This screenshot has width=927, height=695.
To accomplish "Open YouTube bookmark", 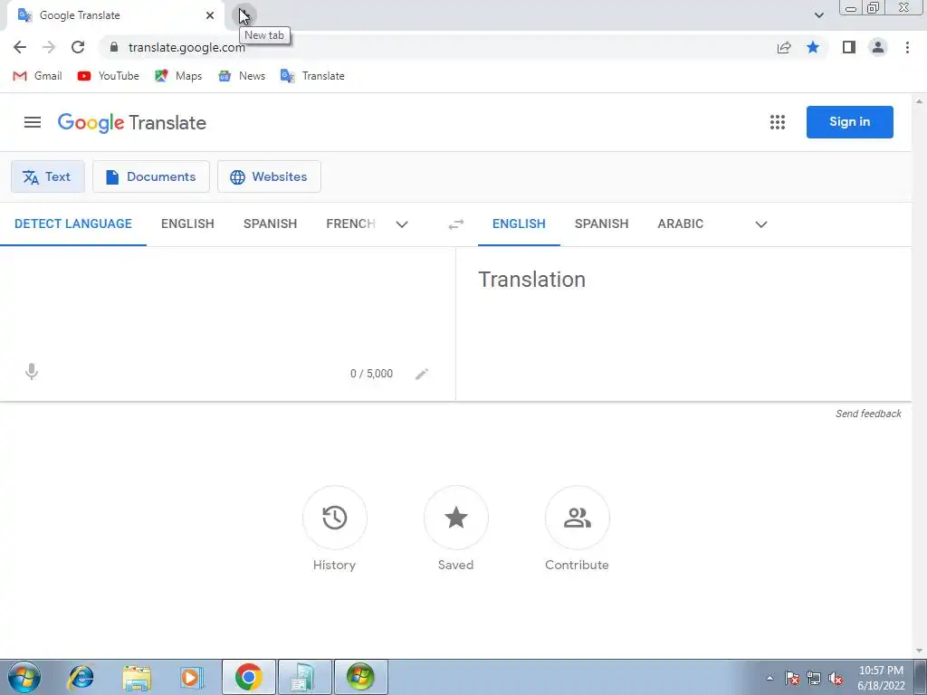I will pos(109,76).
